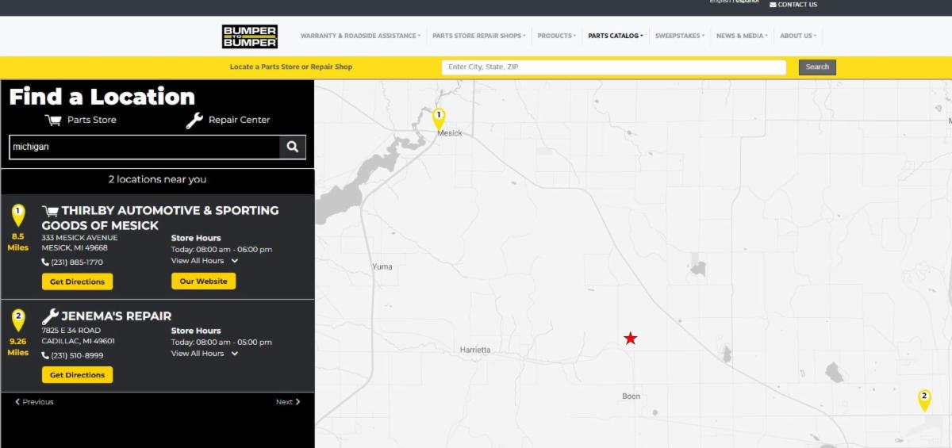Click the red star map marker

point(630,339)
